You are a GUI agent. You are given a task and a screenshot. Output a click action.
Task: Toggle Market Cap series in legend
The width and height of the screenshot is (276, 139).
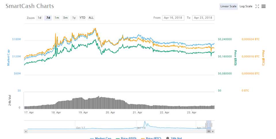101,138
